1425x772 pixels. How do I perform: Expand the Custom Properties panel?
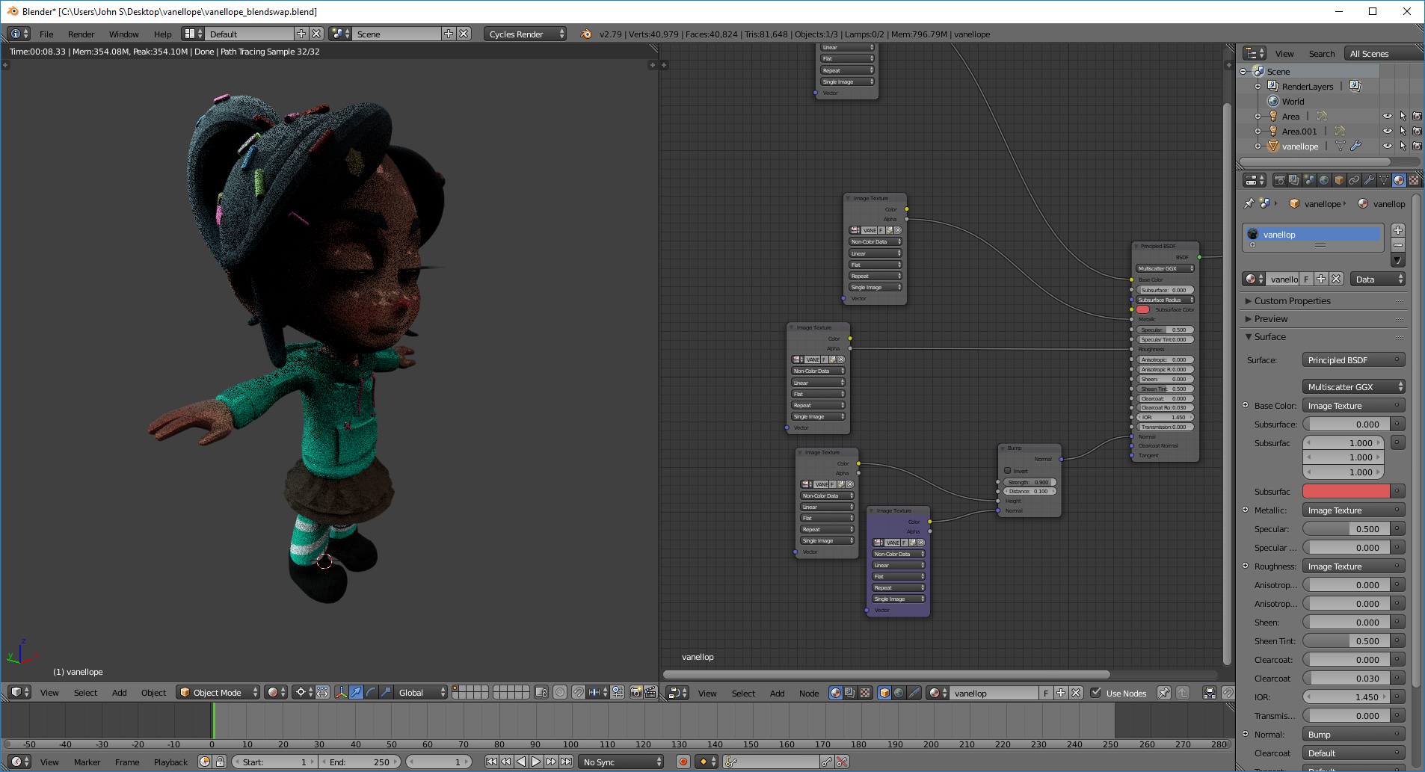[x=1293, y=301]
